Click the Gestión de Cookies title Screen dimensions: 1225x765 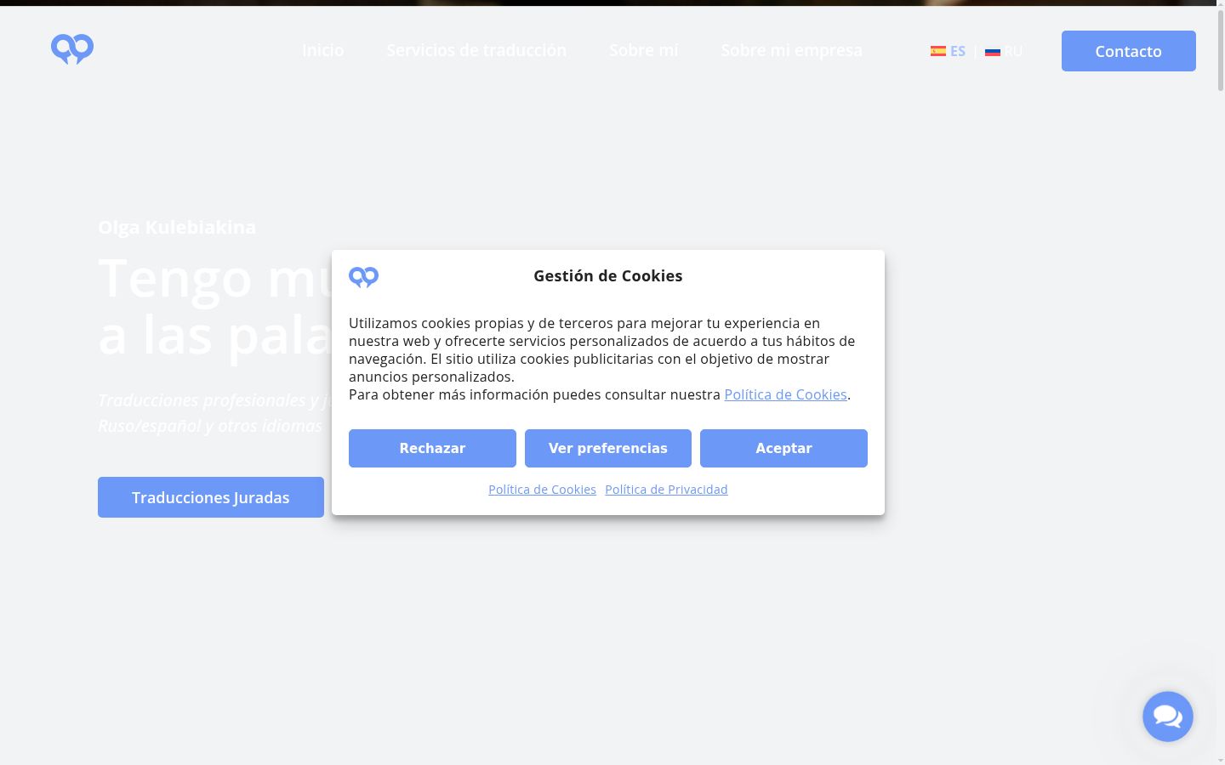point(608,275)
